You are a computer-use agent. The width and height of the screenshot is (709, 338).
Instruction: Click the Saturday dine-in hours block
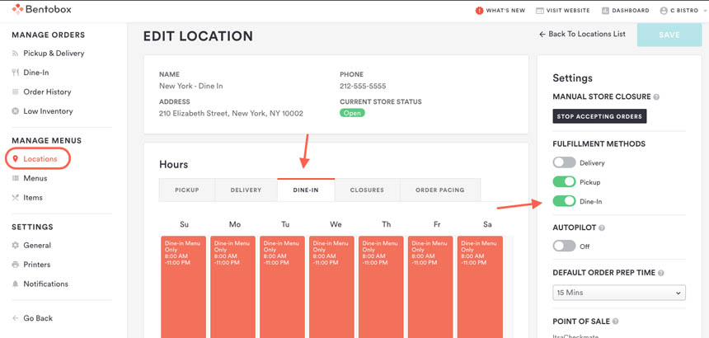click(x=480, y=287)
